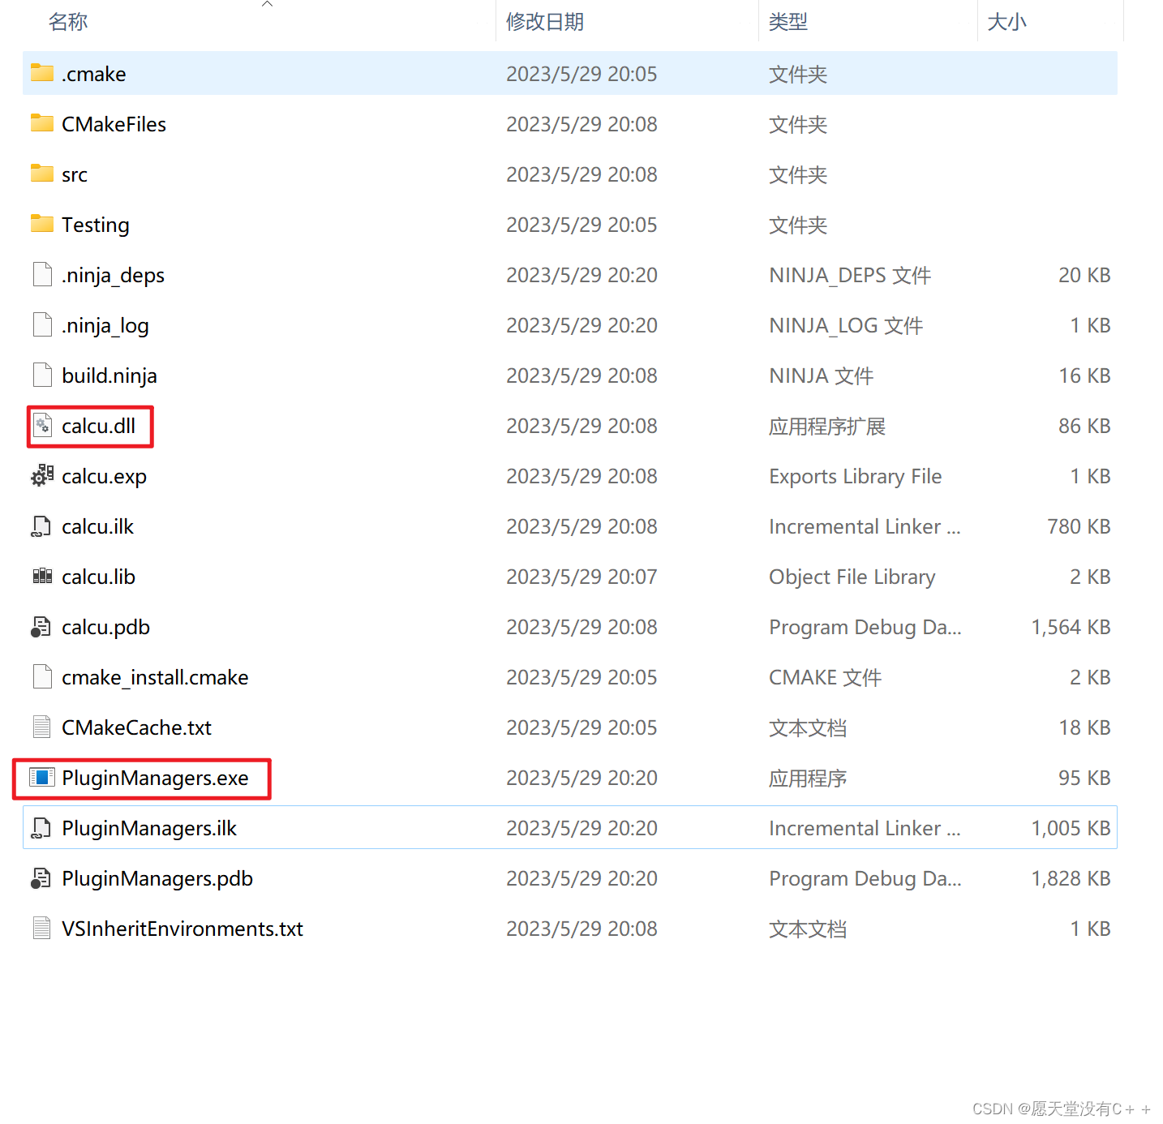
Task: Click the calcu.exp file name
Action: (105, 476)
